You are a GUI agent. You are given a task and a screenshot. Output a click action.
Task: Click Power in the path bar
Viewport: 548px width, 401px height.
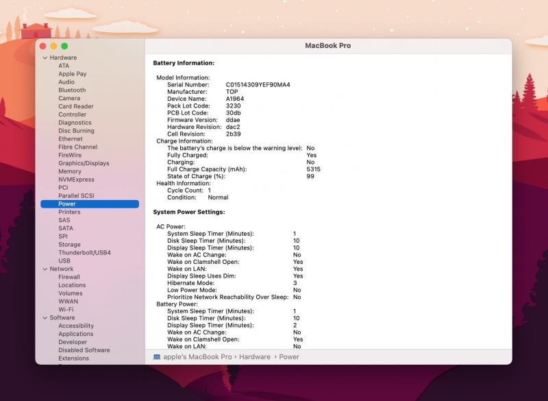(289, 357)
